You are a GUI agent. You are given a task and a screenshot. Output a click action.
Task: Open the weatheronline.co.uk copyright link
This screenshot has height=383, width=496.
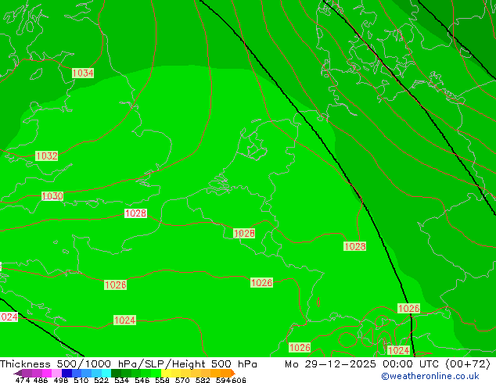430,376
